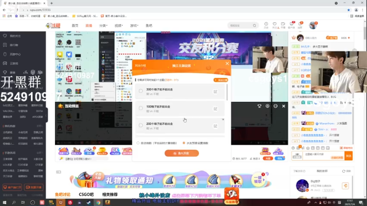Edit the '300个' prediction topic
The image size is (367, 206).
coord(216,92)
